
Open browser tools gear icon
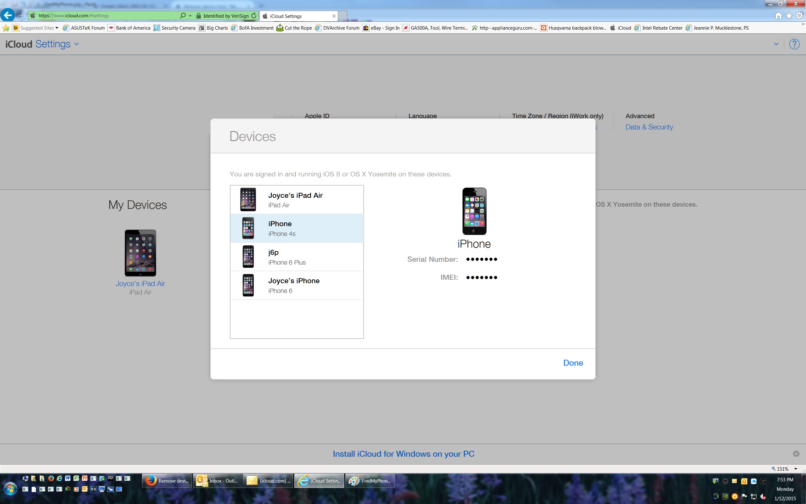799,16
